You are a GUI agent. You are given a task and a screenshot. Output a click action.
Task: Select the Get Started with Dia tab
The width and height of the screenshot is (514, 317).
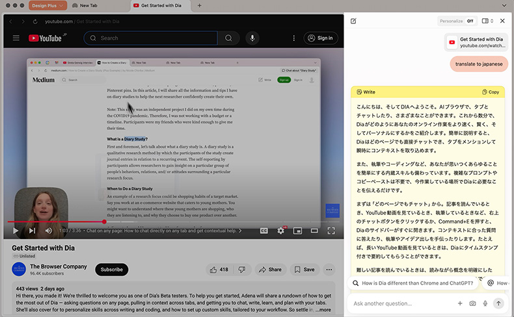point(161,6)
